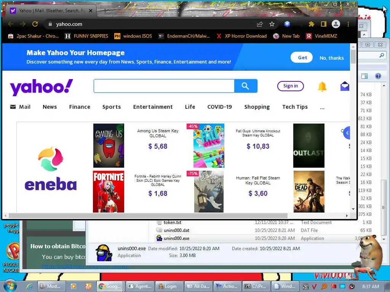390x292 pixels.
Task: Open Chrome extensions puzzle icon
Action: pos(311,24)
